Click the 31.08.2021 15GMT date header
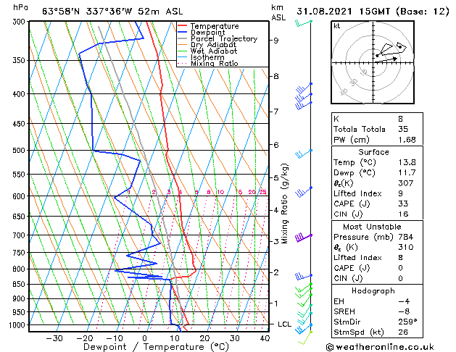This screenshot has height=352, width=456. pyautogui.click(x=343, y=12)
